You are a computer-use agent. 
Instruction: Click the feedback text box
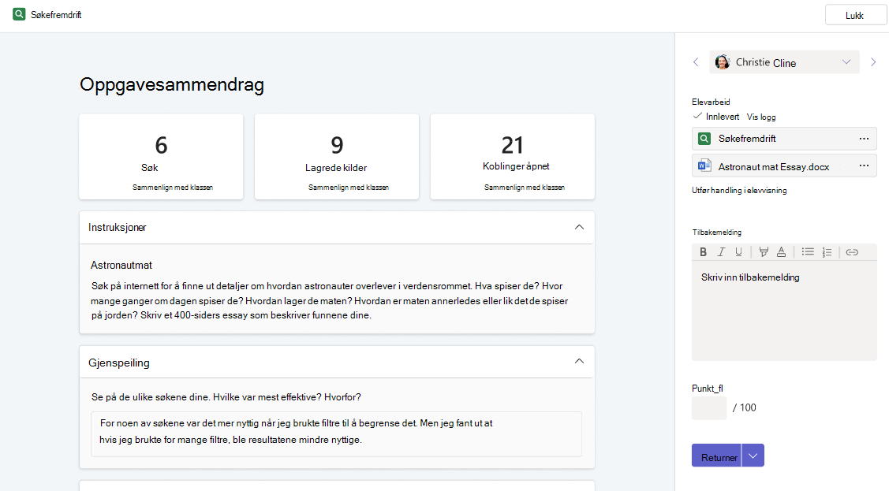coord(784,311)
